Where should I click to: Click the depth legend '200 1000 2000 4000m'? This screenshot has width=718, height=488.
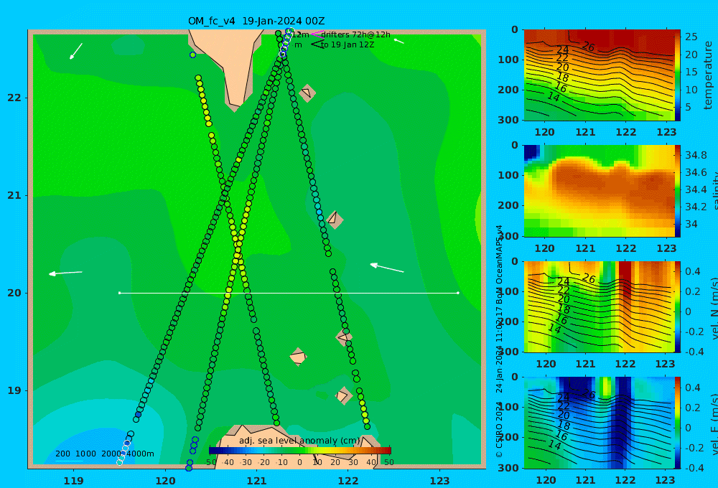click(x=104, y=454)
